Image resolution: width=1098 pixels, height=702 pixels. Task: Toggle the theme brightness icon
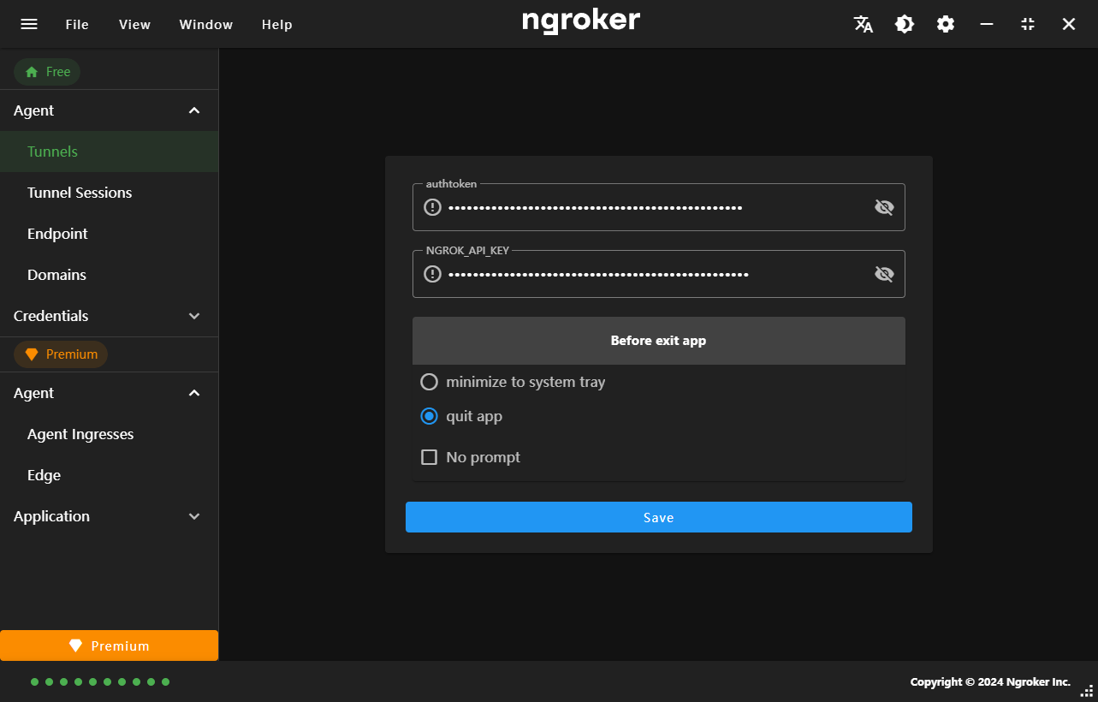point(905,24)
